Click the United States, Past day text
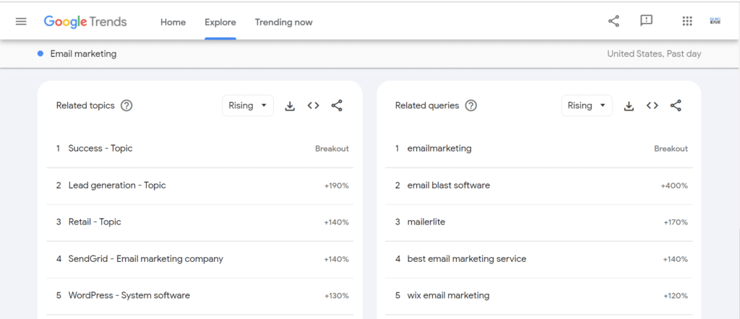This screenshot has height=319, width=740. [654, 53]
